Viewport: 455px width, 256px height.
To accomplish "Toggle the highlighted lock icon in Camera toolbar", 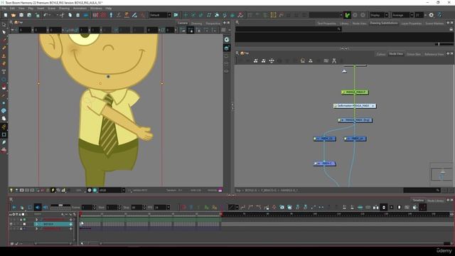I will [191, 30].
